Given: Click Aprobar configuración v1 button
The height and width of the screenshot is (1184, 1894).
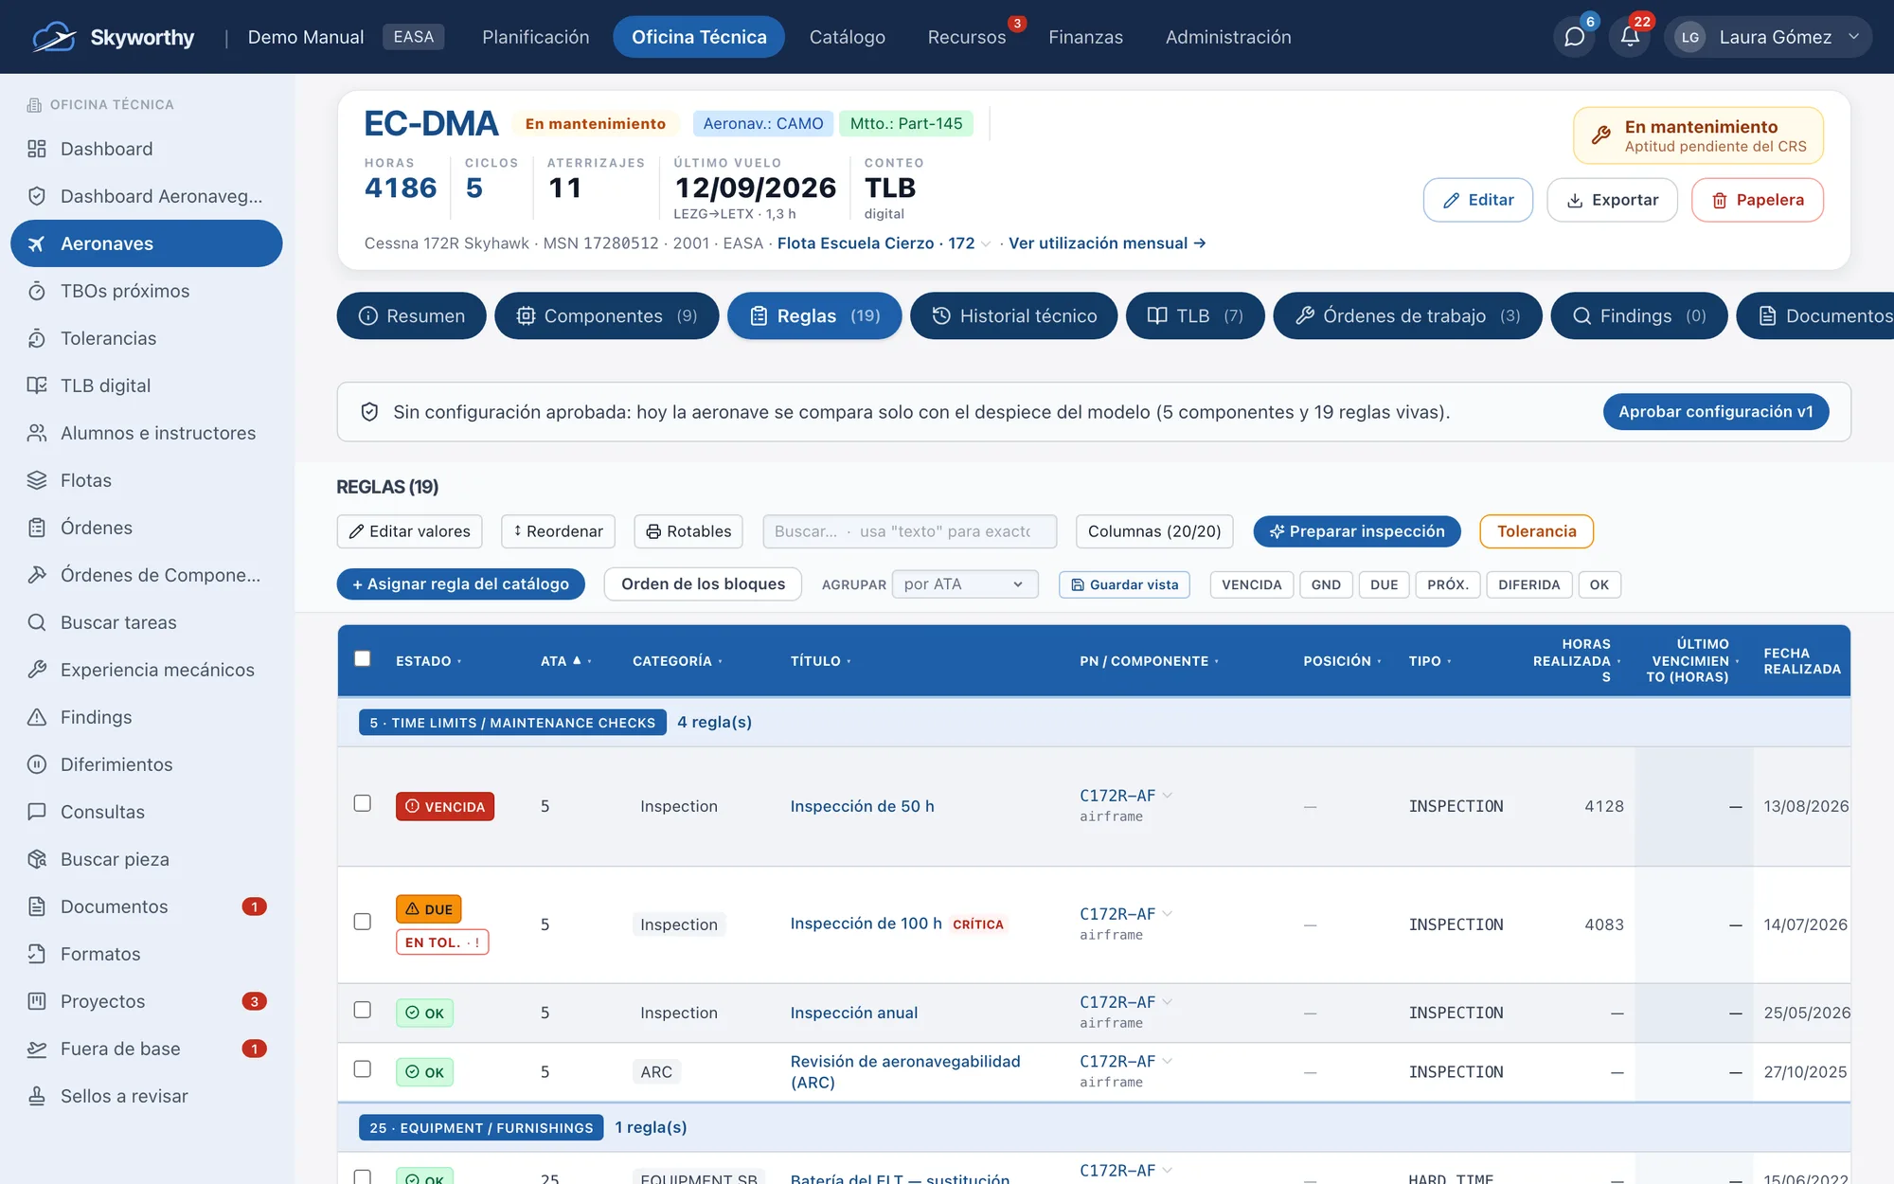Looking at the screenshot, I should pos(1715,412).
